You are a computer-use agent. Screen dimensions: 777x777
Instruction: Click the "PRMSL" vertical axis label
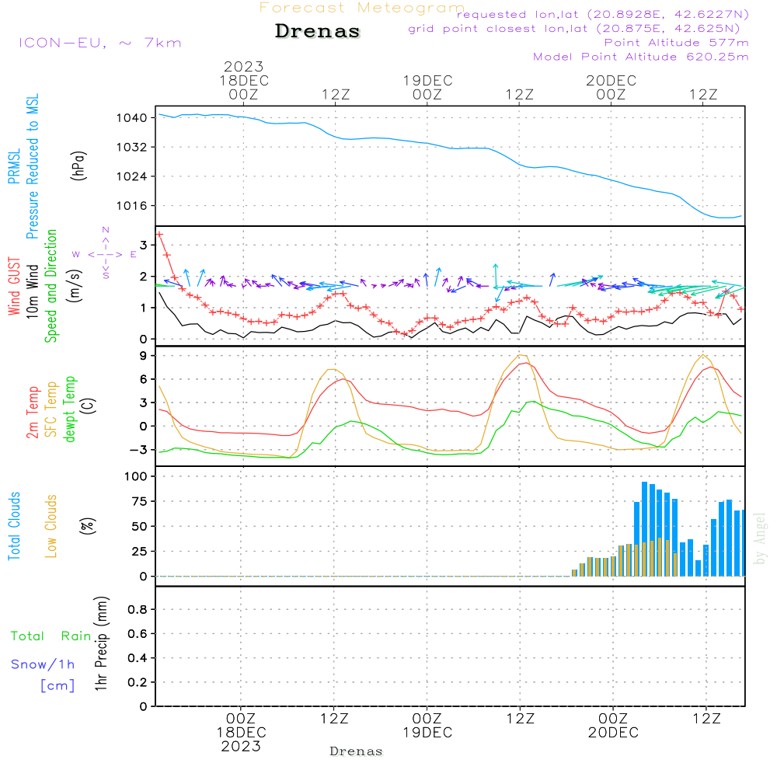[x=14, y=166]
